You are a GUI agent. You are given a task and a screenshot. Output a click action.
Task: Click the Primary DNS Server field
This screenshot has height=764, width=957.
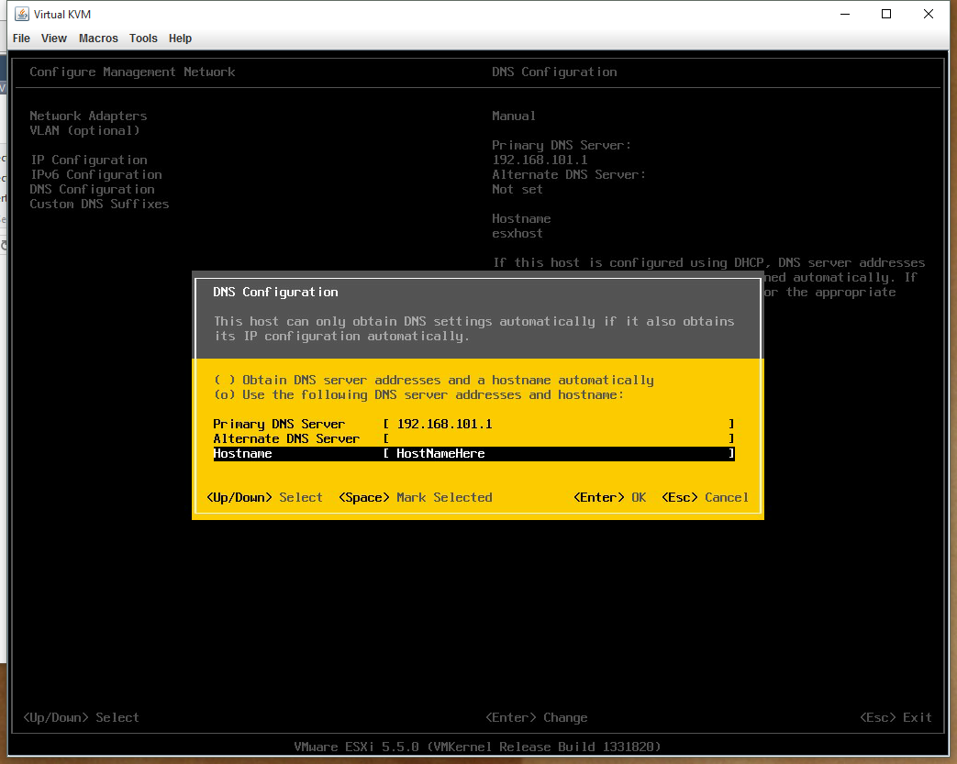click(558, 424)
